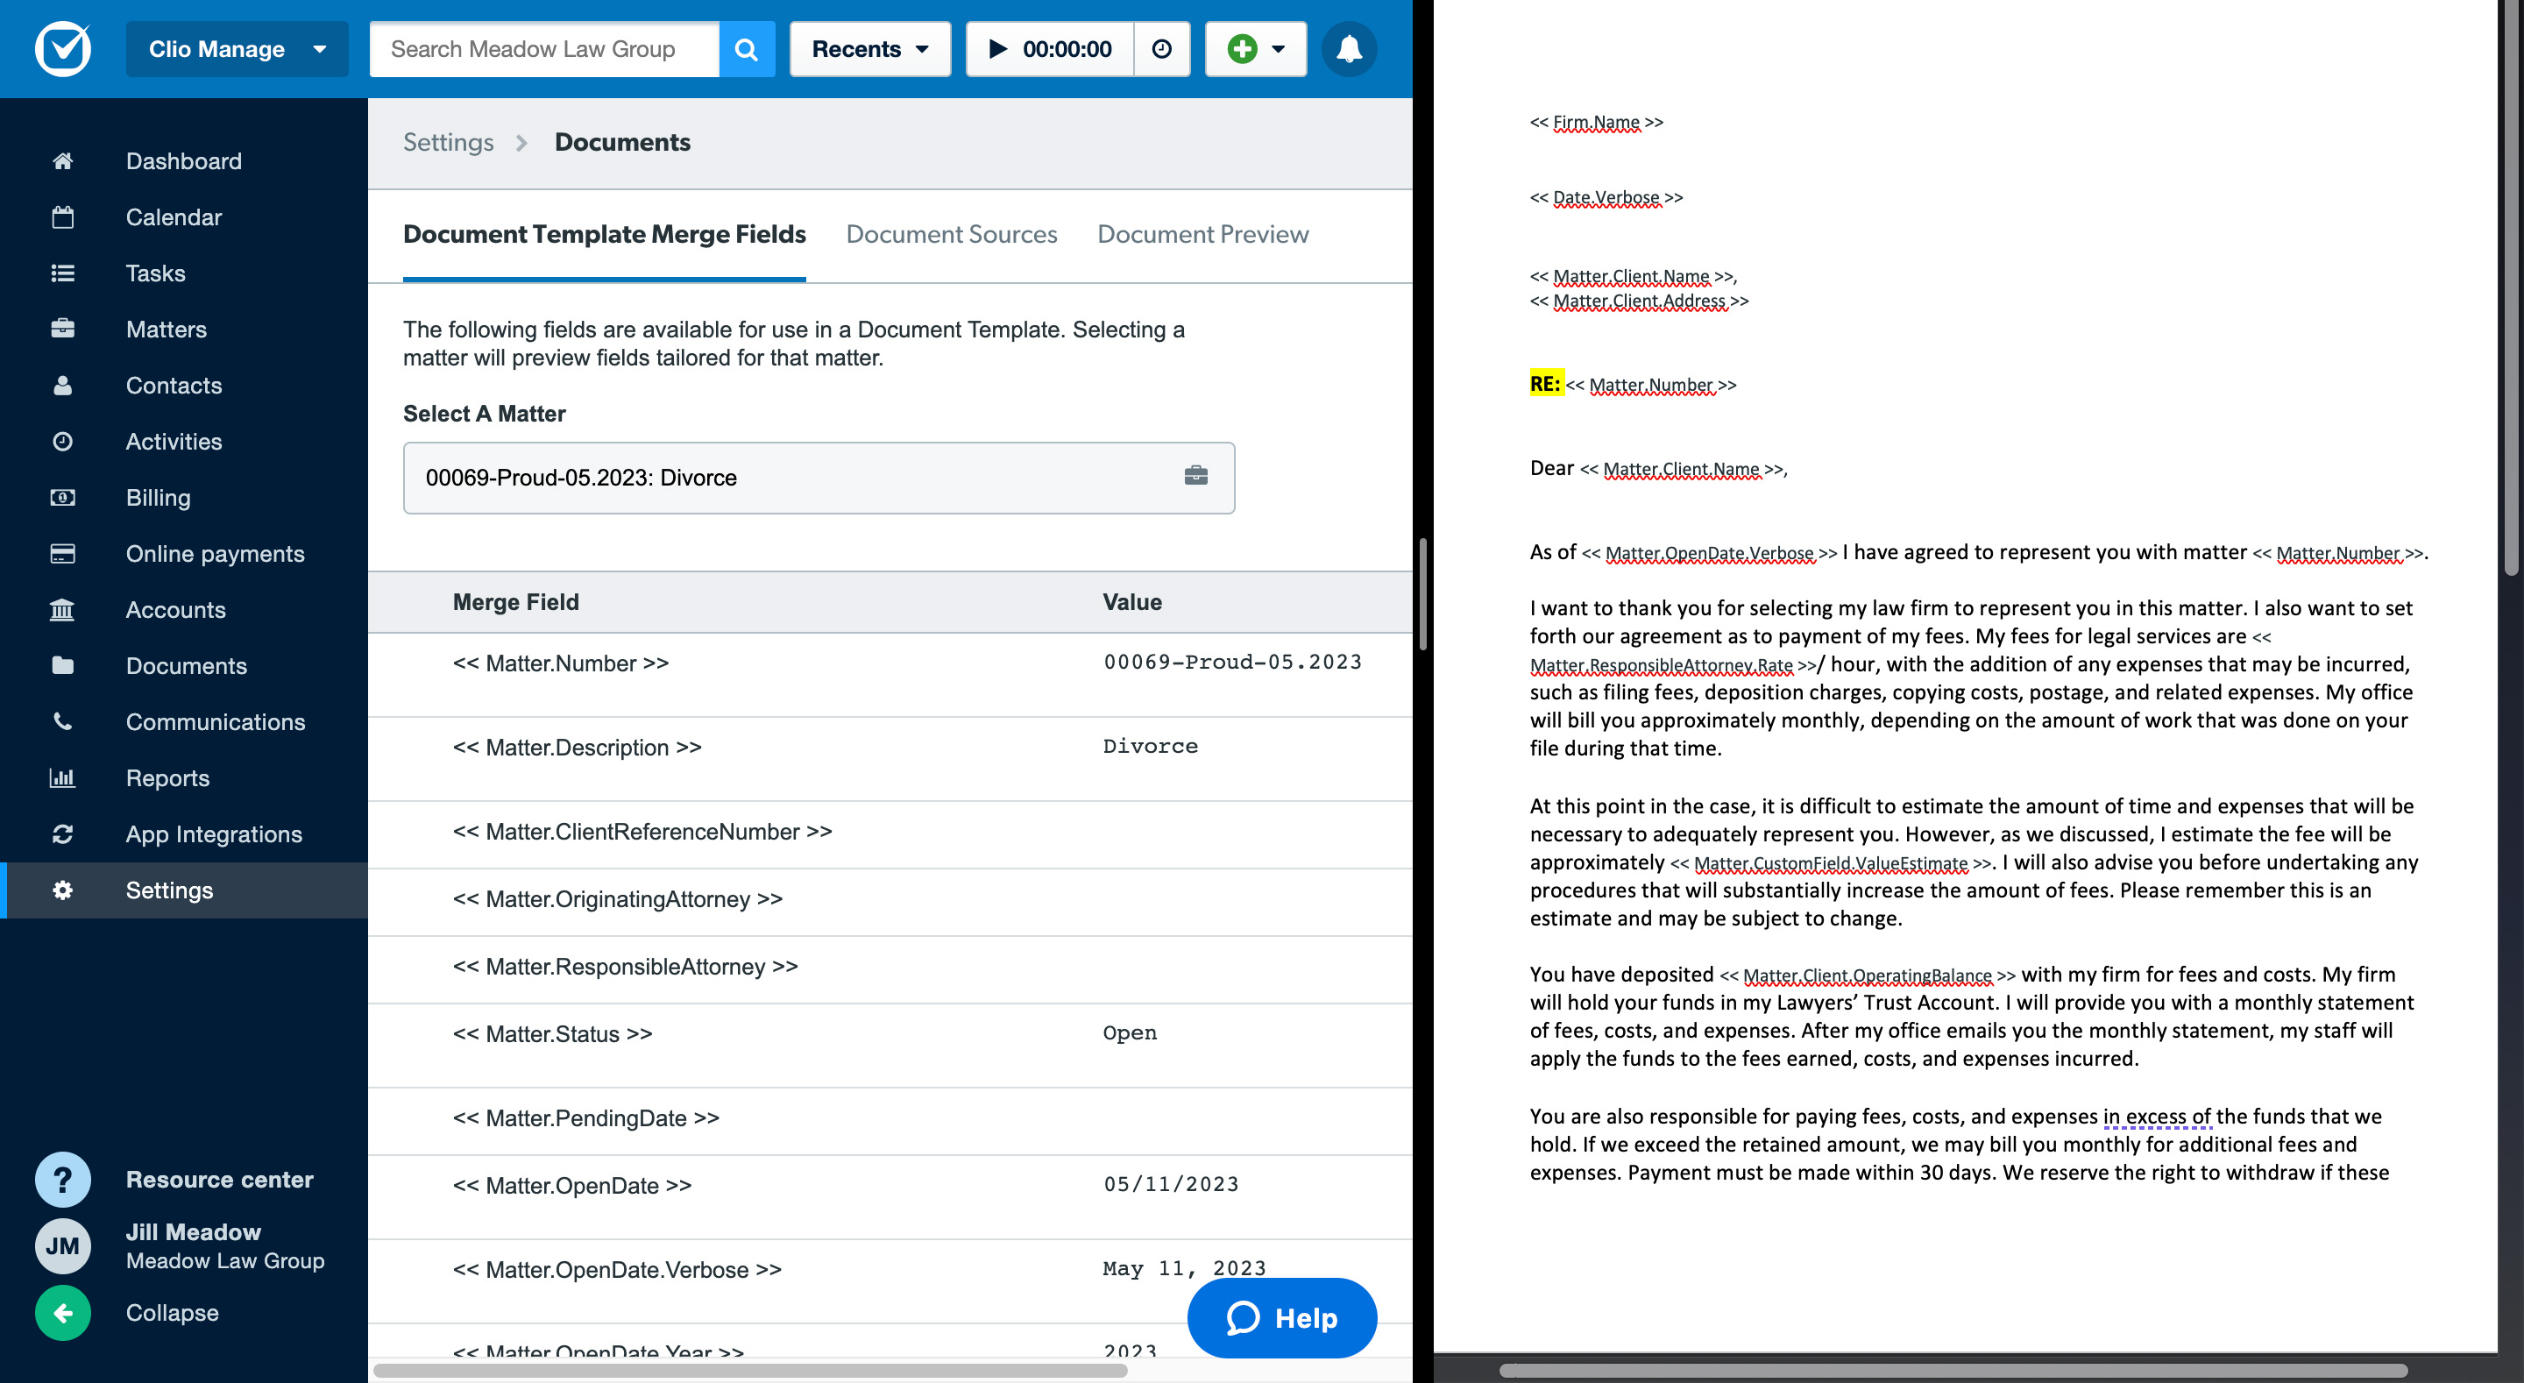Open the Select A Matter combo box

819,478
